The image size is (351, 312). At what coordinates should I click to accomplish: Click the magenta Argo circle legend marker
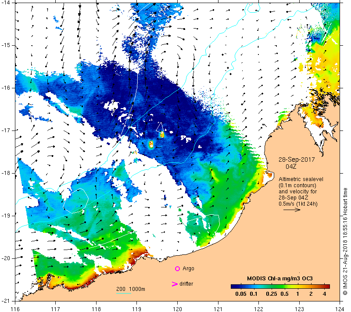(x=177, y=268)
